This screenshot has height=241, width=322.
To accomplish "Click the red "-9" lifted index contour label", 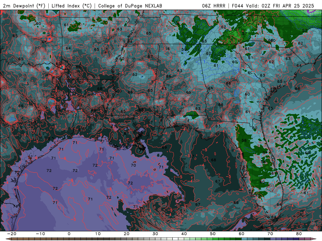I will point(6,43).
